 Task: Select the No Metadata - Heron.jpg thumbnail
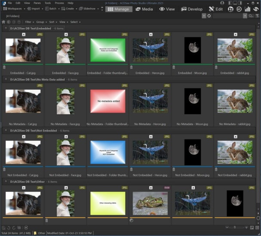coord(150,100)
